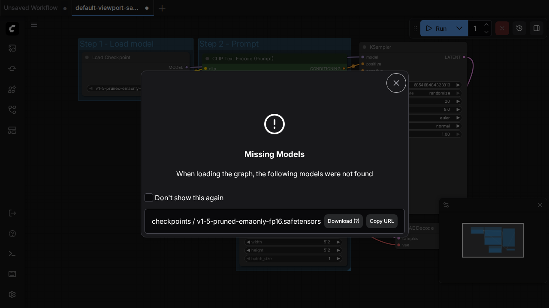Click Download for missing checkpoint model

click(344, 221)
